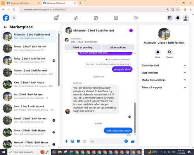Open Chrome three-dot menu

point(191,9)
